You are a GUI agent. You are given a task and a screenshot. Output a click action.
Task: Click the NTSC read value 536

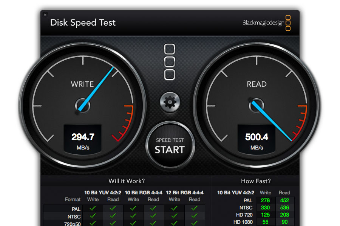pyautogui.click(x=284, y=208)
